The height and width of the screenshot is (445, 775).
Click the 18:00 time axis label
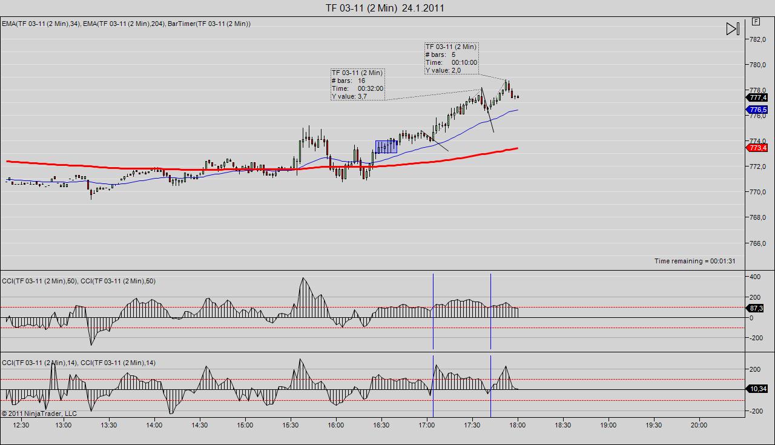[518, 425]
